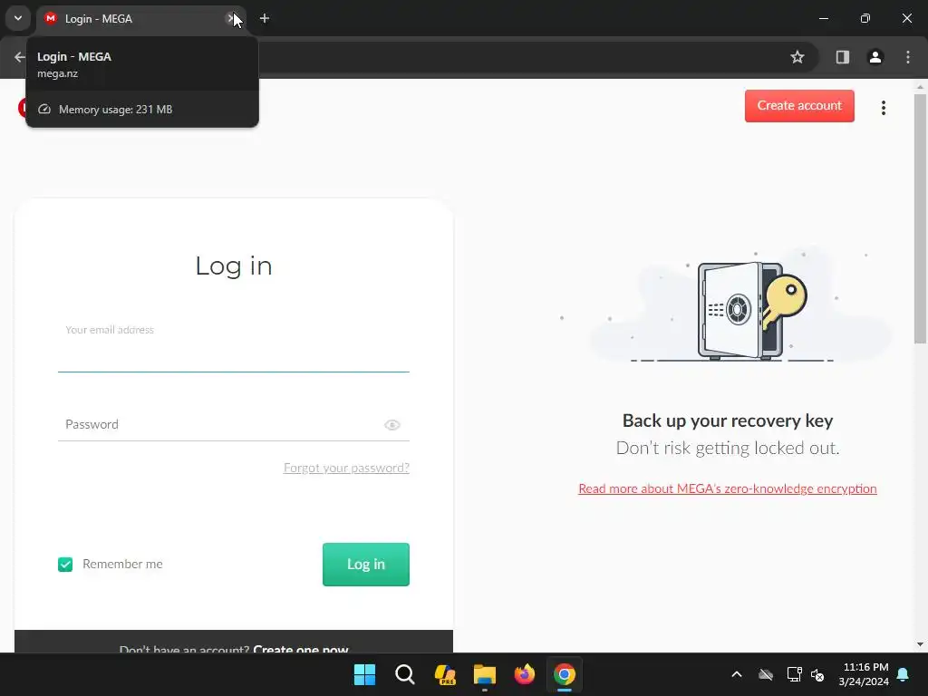
Task: Restore down the Chrome window
Action: 865,18
